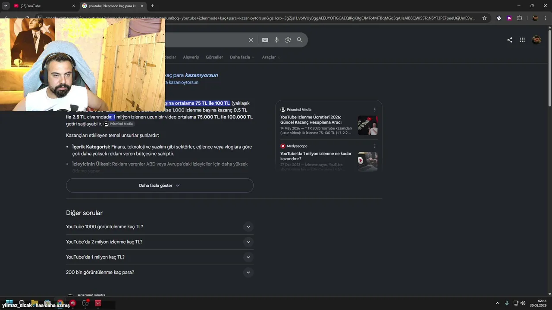Select the "youtube izlenmede kaç para" tab
Image resolution: width=552 pixels, height=310 pixels.
pyautogui.click(x=113, y=6)
